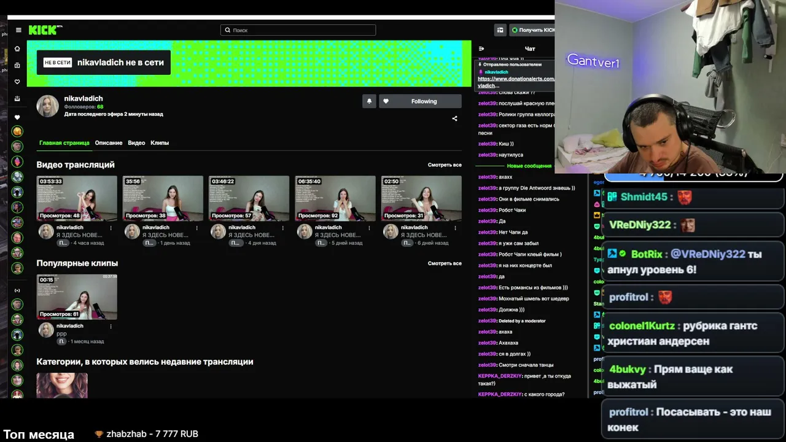Switch to the Описание tab
Screen dimensions: 786x442
coord(109,143)
